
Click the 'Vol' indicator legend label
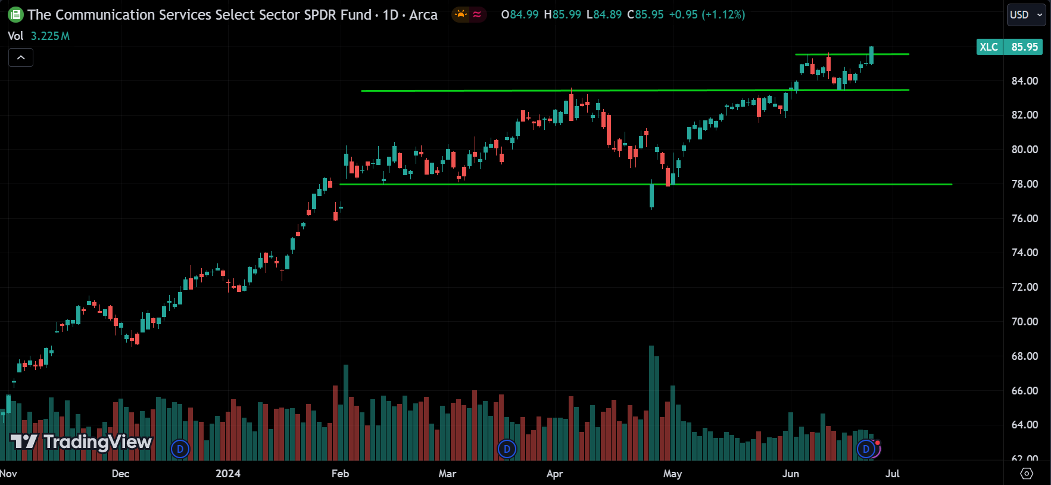[15, 36]
